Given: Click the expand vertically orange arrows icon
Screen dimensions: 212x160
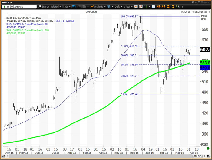Looking at the screenshot, I should [x=168, y=6].
